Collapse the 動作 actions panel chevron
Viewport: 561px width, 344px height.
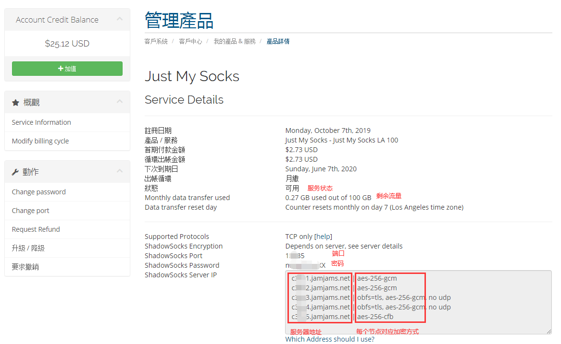[x=120, y=171]
